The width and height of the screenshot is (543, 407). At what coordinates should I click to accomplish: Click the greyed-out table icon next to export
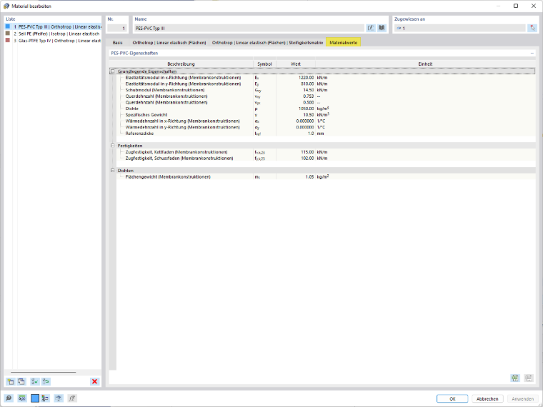point(529,378)
